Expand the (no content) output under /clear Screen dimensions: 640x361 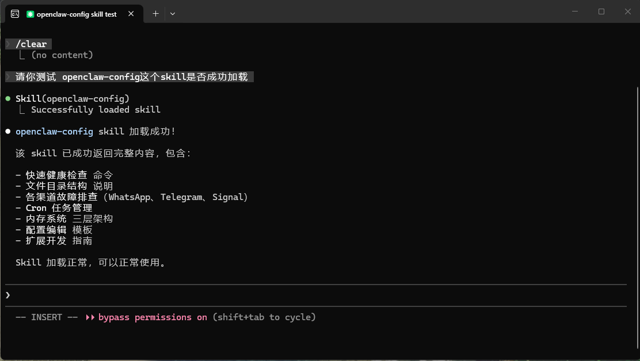(63, 55)
